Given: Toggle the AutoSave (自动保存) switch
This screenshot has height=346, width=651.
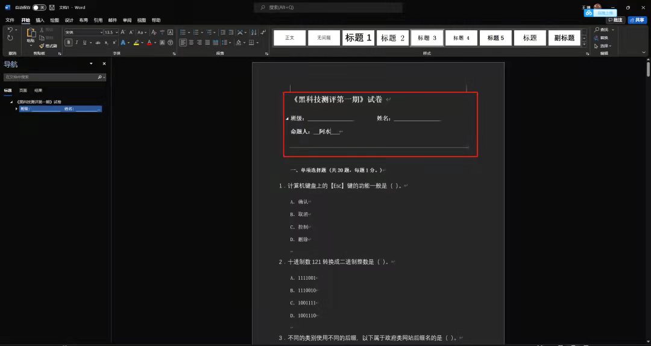Looking at the screenshot, I should 40,8.
